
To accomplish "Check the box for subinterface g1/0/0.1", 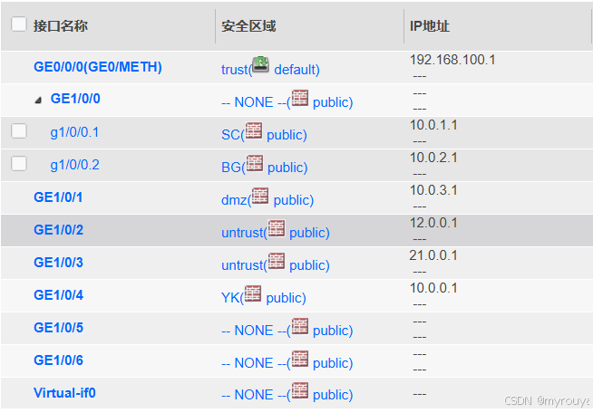I will pyautogui.click(x=18, y=131).
